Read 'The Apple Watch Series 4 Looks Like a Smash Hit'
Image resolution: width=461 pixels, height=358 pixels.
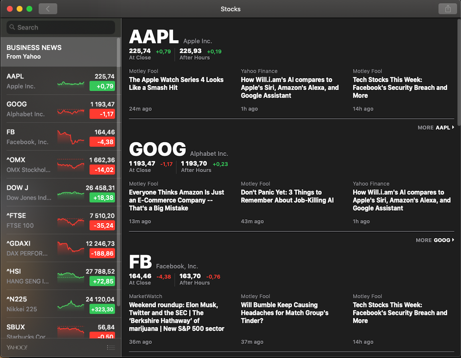tap(176, 84)
